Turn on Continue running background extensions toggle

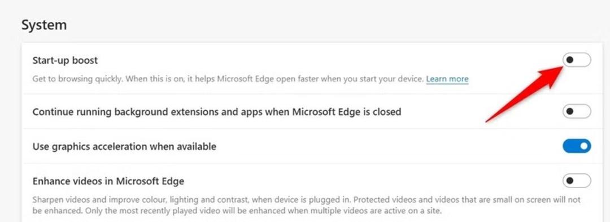point(577,112)
